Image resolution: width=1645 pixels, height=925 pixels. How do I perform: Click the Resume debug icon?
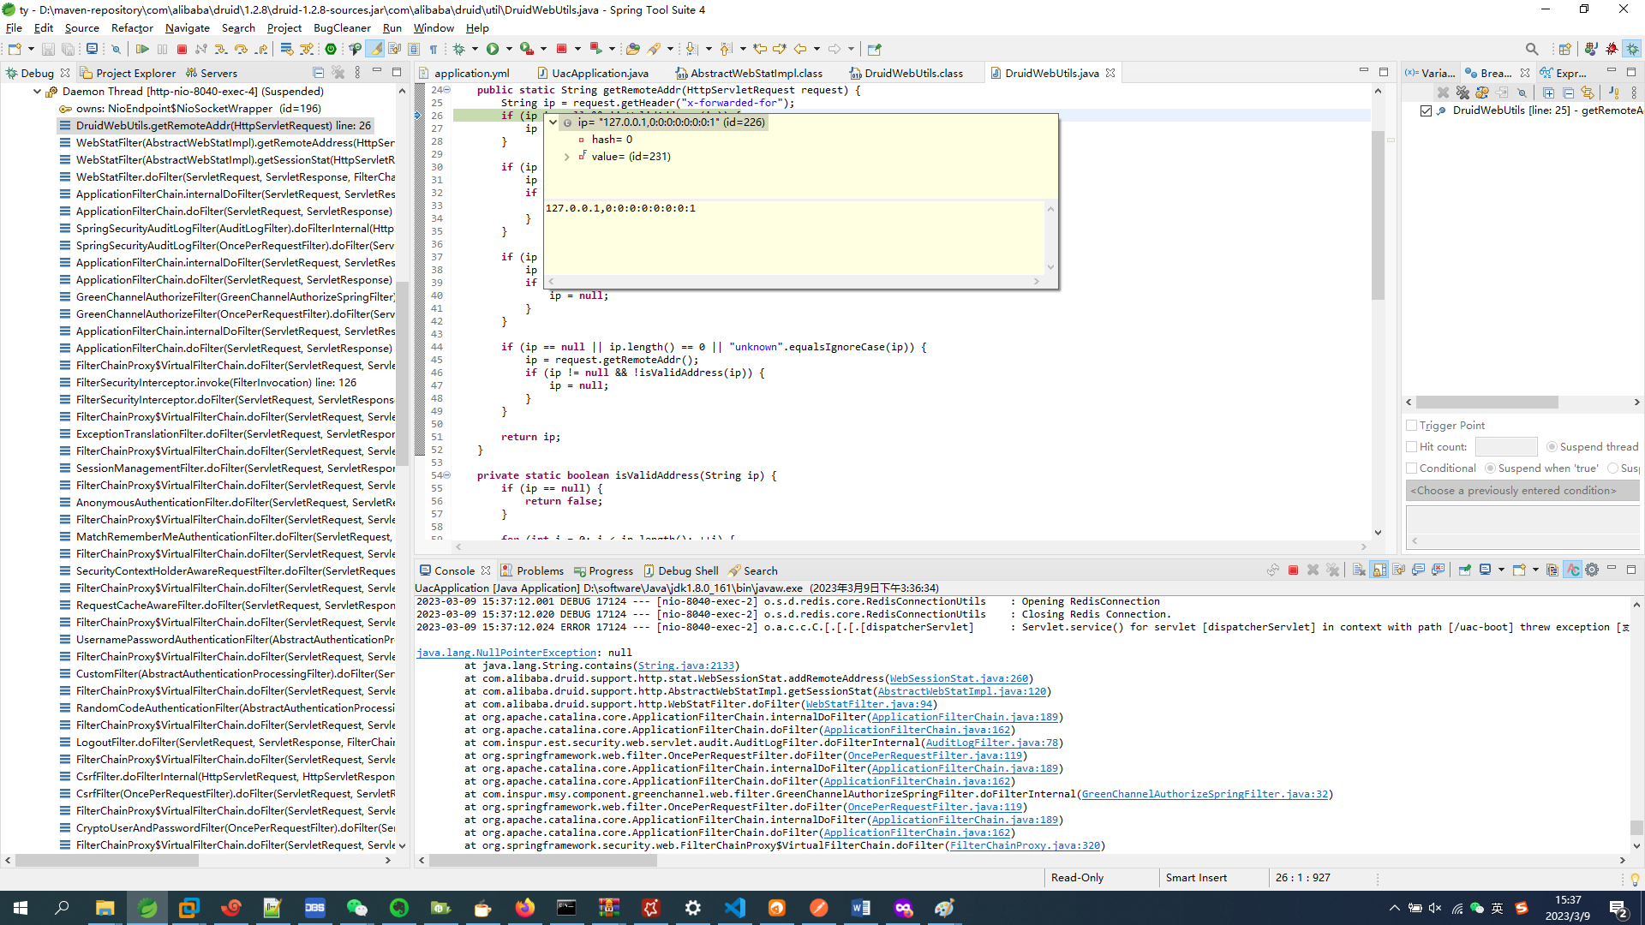(143, 50)
